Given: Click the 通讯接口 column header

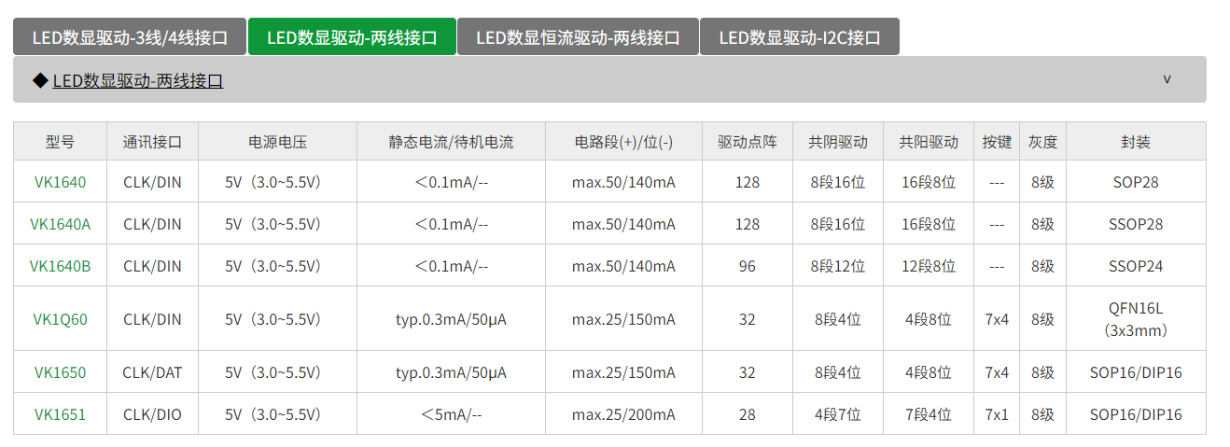Looking at the screenshot, I should coord(152,142).
